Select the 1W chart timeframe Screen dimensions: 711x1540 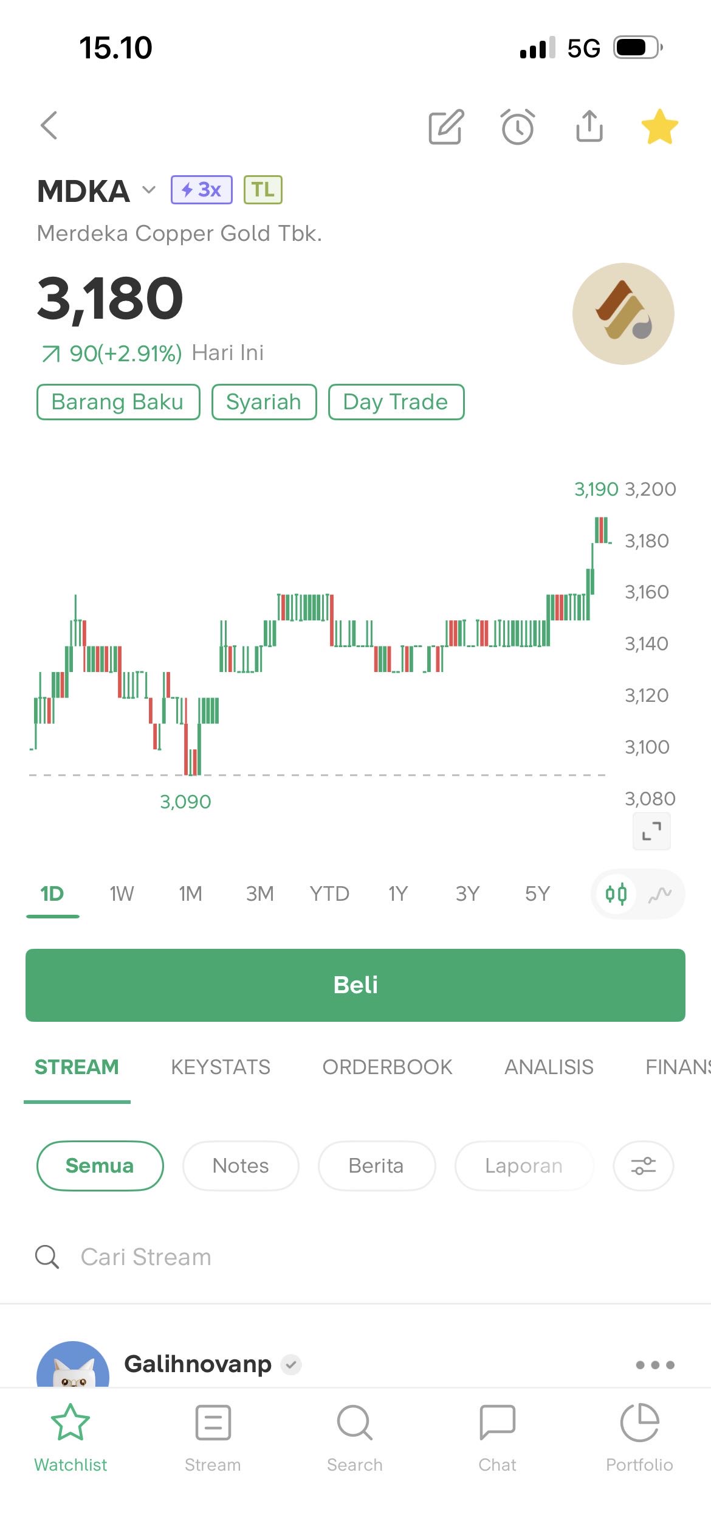122,894
